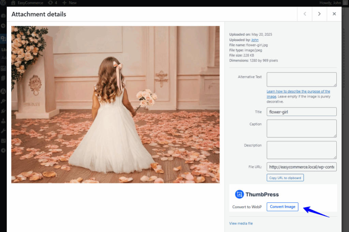Go to the next attachment arrow
Viewport: 349px width, 232px height.
pyautogui.click(x=319, y=14)
